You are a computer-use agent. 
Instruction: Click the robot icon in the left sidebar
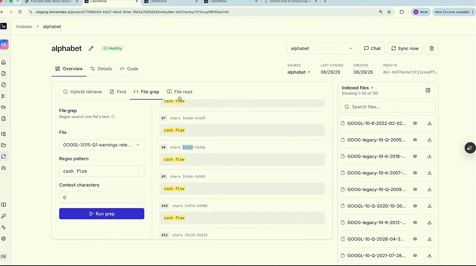4,168
